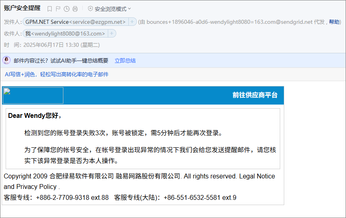Screen dimensions: 346x218
Task: Expand the 安全浏览模式 dropdown
Action: point(129,9)
